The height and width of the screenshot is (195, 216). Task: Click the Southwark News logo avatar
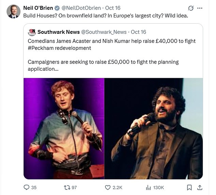32,32
